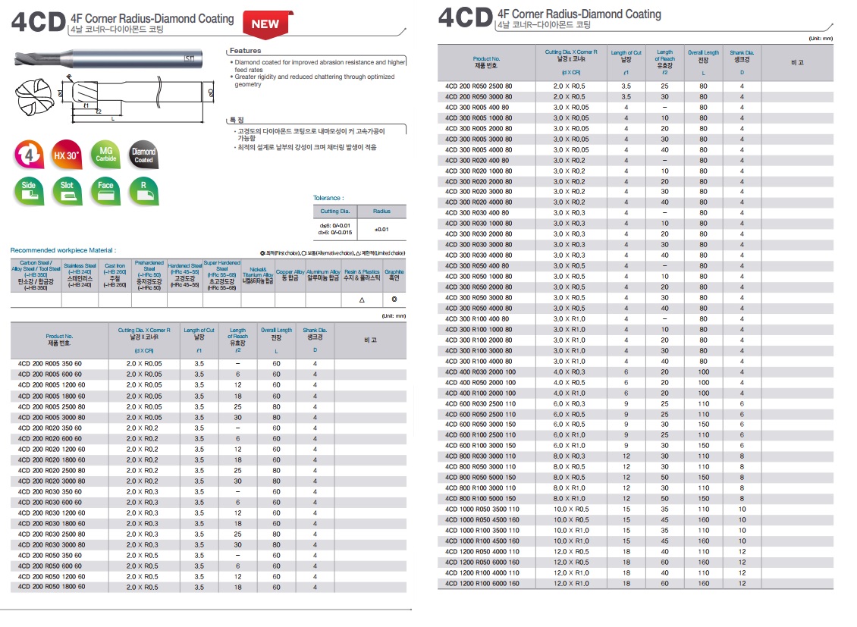
Task: Click the Resin & Plastics column header
Action: click(x=362, y=275)
